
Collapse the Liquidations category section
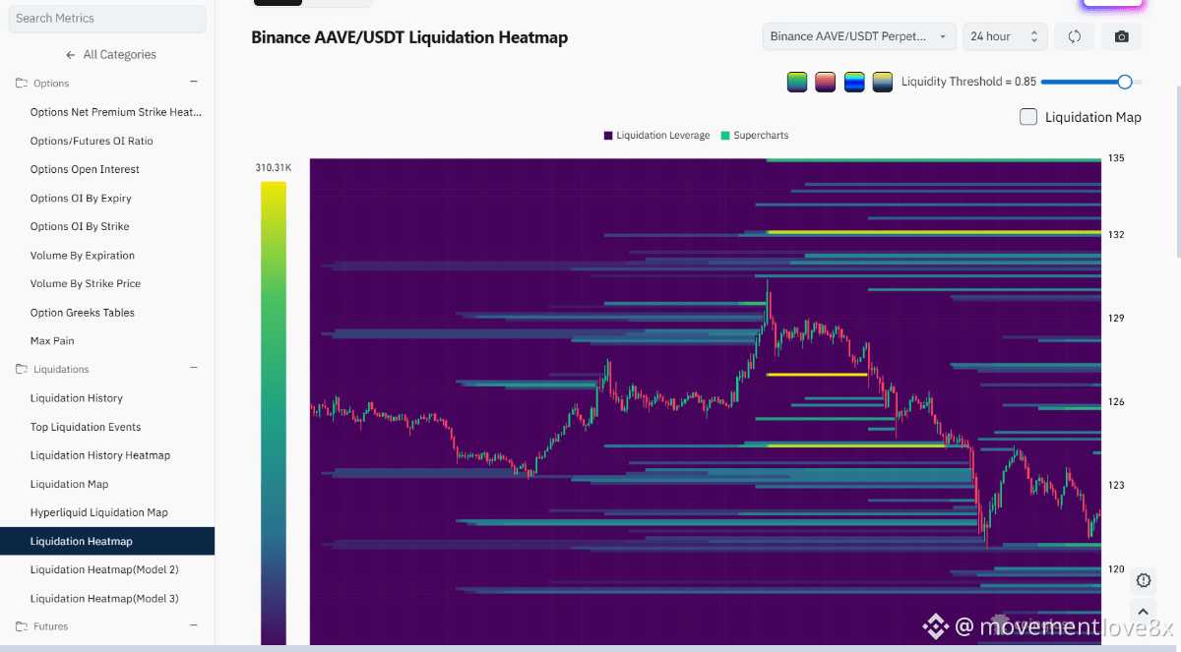194,369
